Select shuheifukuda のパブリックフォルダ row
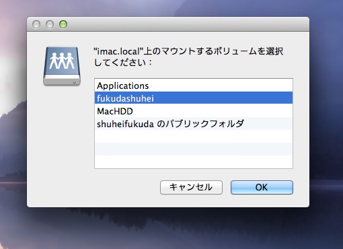Screen dimensions: 343x249 coord(194,124)
